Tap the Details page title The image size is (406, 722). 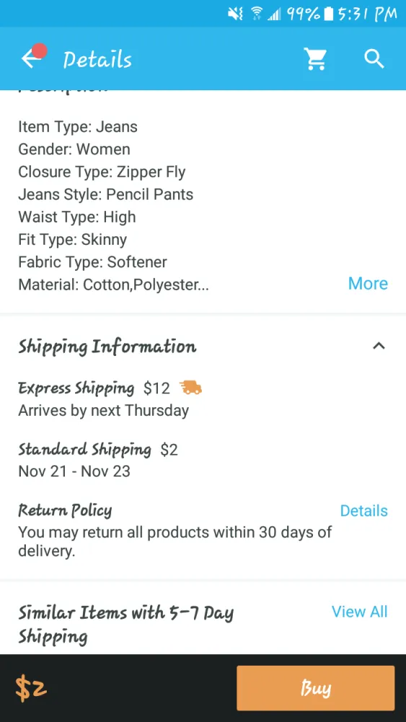(x=97, y=60)
